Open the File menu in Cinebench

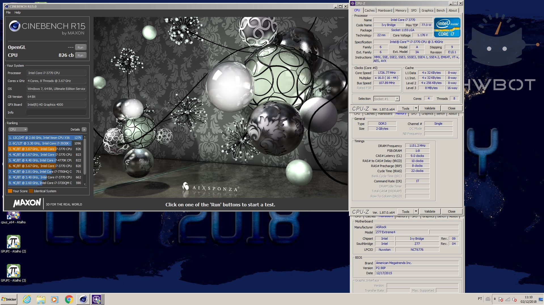click(x=8, y=12)
